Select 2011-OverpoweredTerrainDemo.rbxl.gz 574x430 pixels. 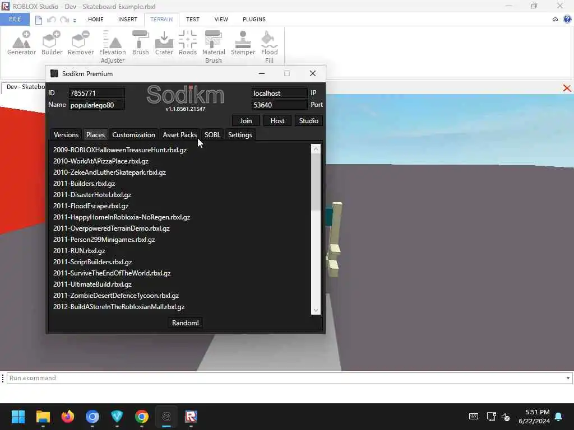click(112, 228)
